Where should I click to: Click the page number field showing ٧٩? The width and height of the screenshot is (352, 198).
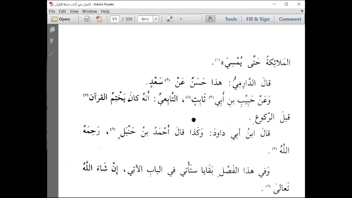(115, 19)
